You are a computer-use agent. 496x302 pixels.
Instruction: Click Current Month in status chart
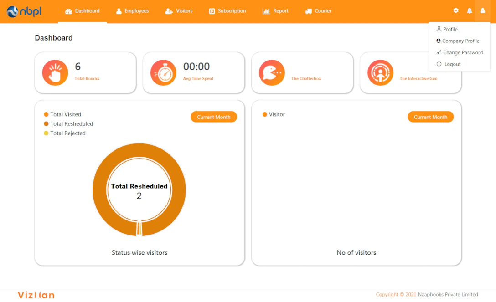coord(214,117)
